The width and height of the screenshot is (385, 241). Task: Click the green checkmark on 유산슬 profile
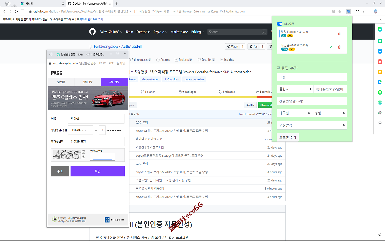tap(331, 47)
